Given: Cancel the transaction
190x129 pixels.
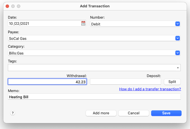Looking at the screenshot, I should click(x=133, y=113).
